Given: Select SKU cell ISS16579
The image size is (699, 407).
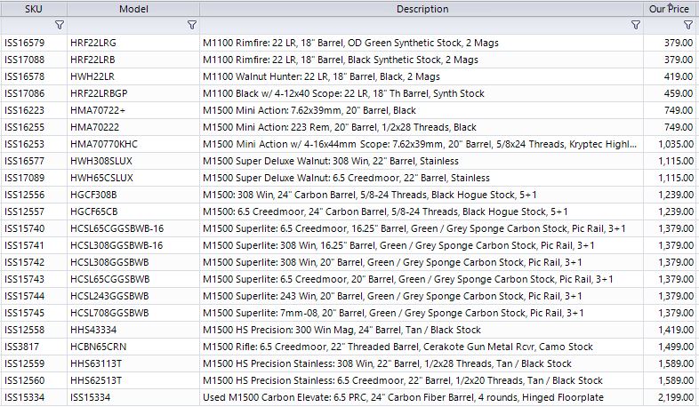Looking at the screenshot, I should coord(34,43).
